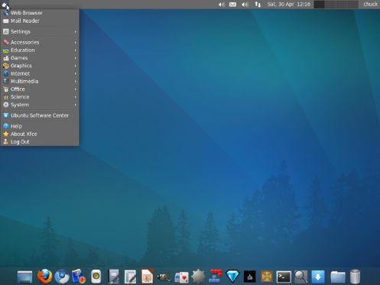Image resolution: width=380 pixels, height=285 pixels.
Task: Open the network up-down arrows indicator
Action: [x=258, y=5]
